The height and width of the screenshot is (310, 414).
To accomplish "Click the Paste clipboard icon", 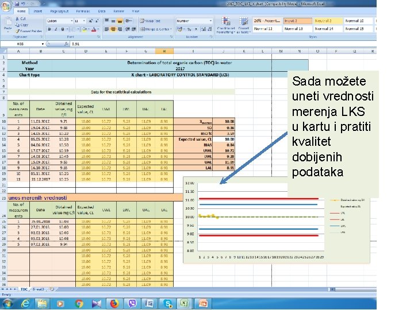I will (x=7, y=22).
